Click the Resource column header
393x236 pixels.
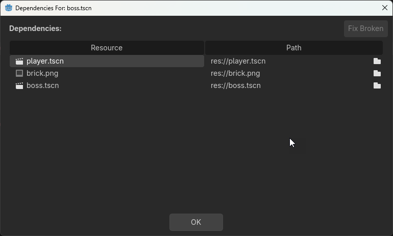coord(107,48)
